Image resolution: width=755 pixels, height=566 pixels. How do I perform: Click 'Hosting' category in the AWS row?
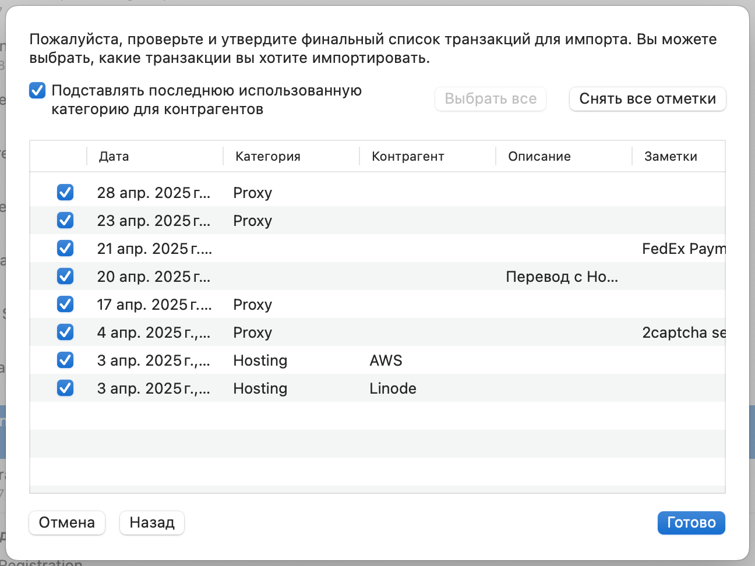(x=260, y=360)
